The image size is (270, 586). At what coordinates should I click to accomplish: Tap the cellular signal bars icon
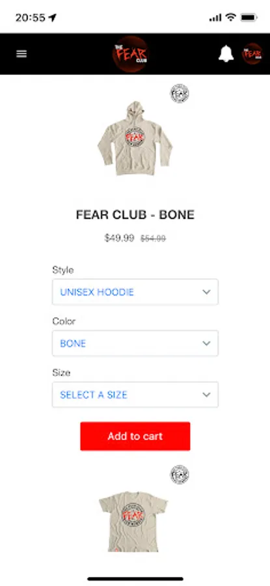click(215, 18)
